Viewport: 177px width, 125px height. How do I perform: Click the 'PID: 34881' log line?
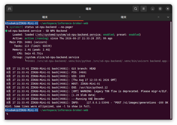pyautogui.click(x=46, y=72)
